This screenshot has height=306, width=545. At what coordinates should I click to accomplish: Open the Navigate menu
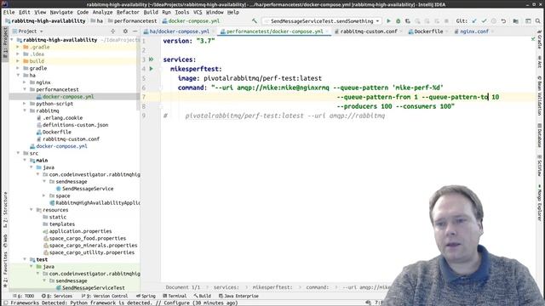(61, 12)
